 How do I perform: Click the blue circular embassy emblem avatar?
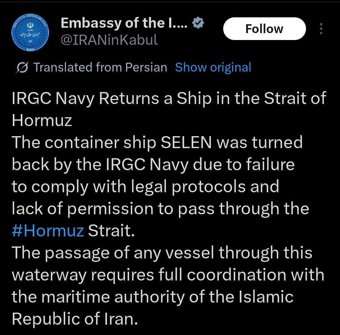point(30,32)
